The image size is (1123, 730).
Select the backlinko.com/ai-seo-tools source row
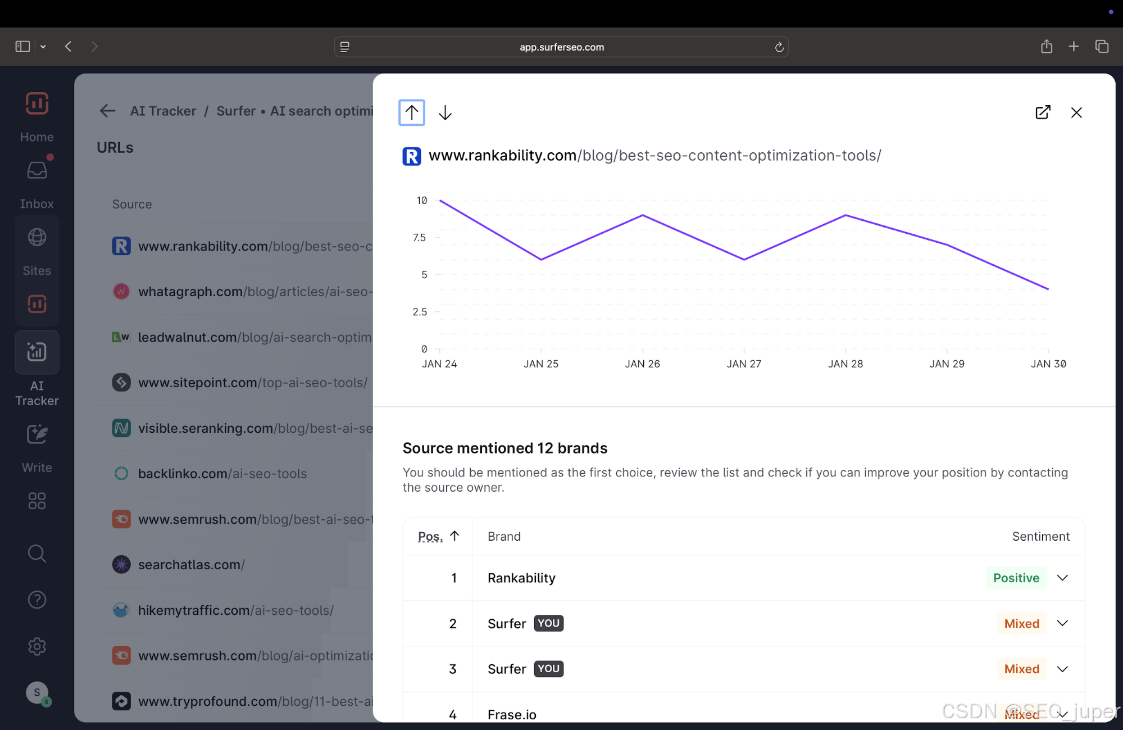point(222,474)
